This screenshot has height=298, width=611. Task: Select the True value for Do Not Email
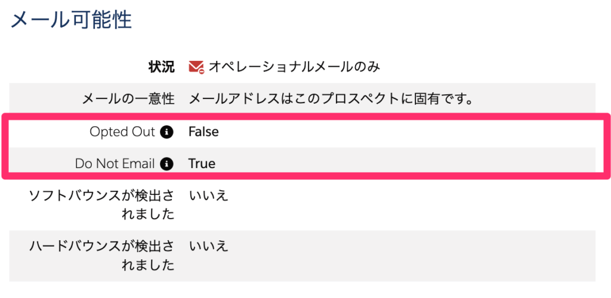[x=202, y=163]
